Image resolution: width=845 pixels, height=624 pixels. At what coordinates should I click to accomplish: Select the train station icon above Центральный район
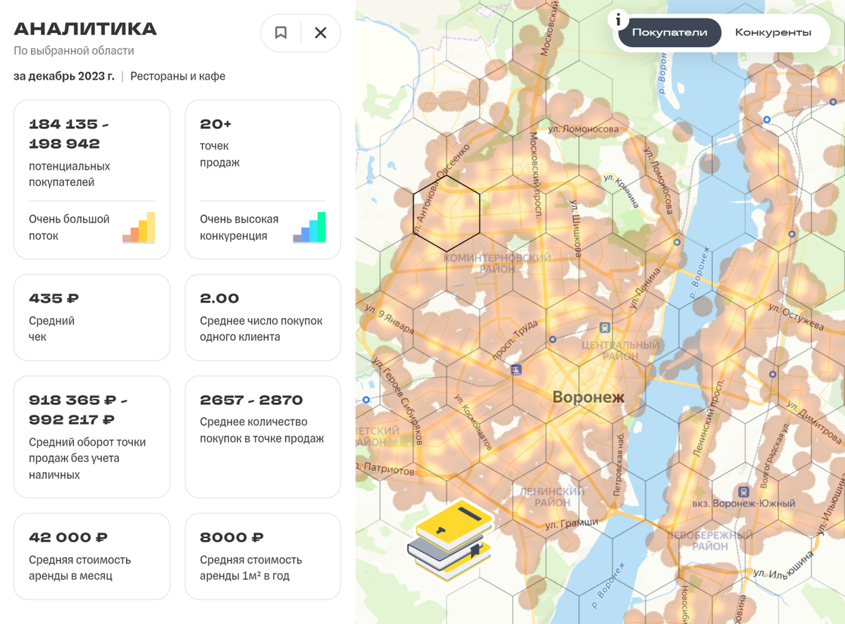(x=604, y=327)
